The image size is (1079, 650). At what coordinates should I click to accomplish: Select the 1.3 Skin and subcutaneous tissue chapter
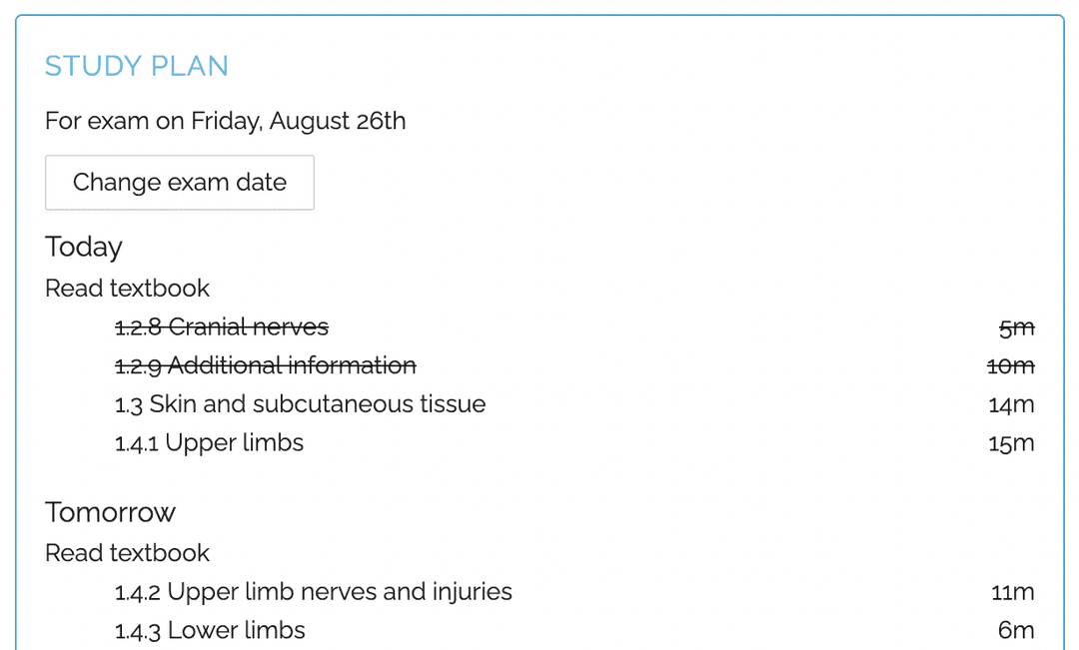pyautogui.click(x=298, y=404)
